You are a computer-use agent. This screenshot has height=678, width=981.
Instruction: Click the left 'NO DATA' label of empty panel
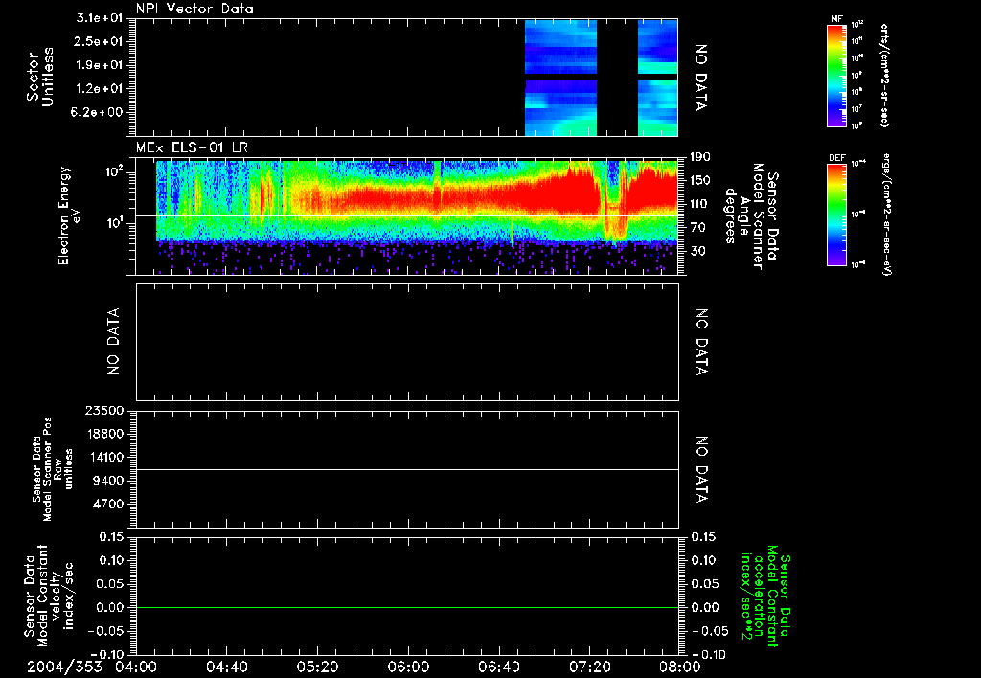point(113,342)
